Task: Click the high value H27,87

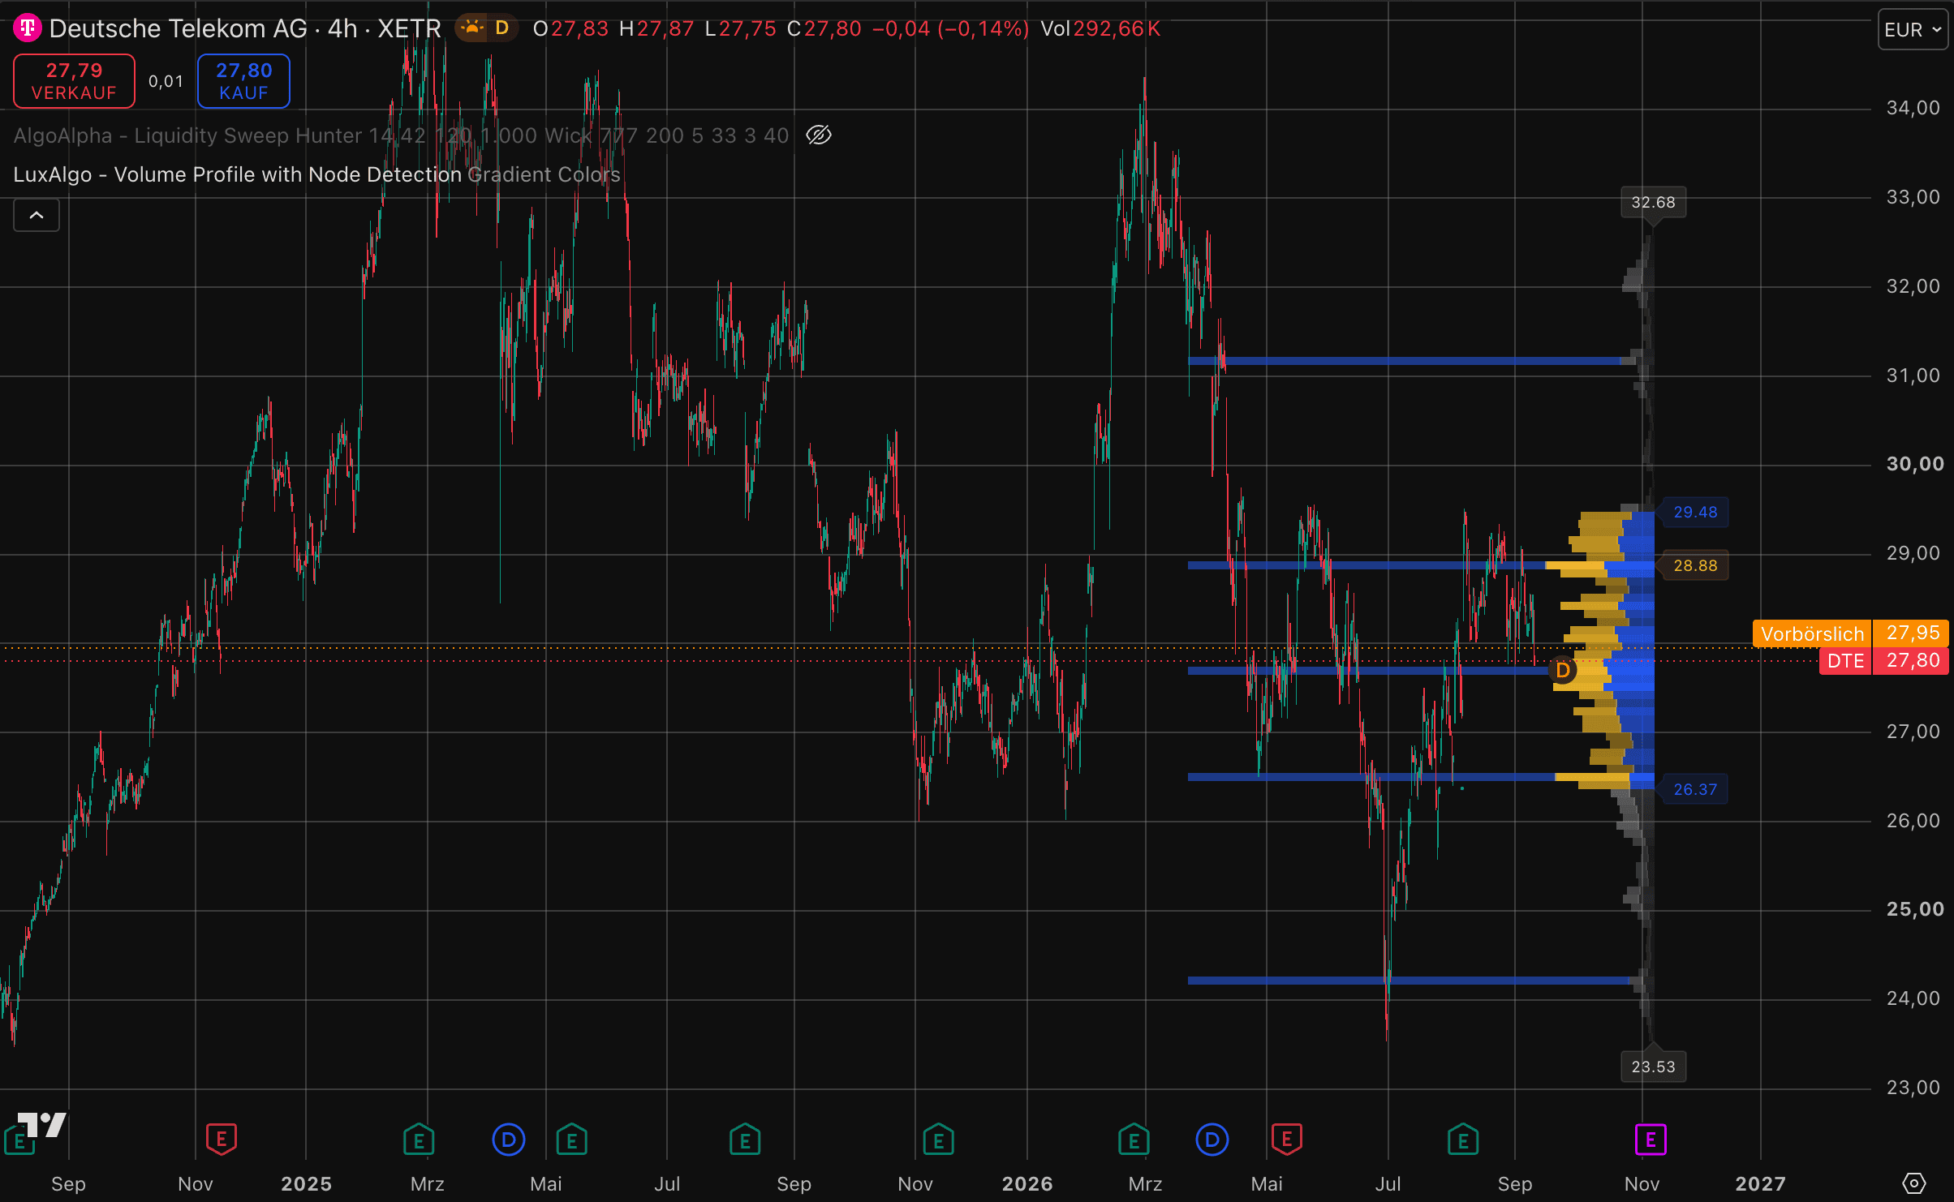Action: point(656,29)
